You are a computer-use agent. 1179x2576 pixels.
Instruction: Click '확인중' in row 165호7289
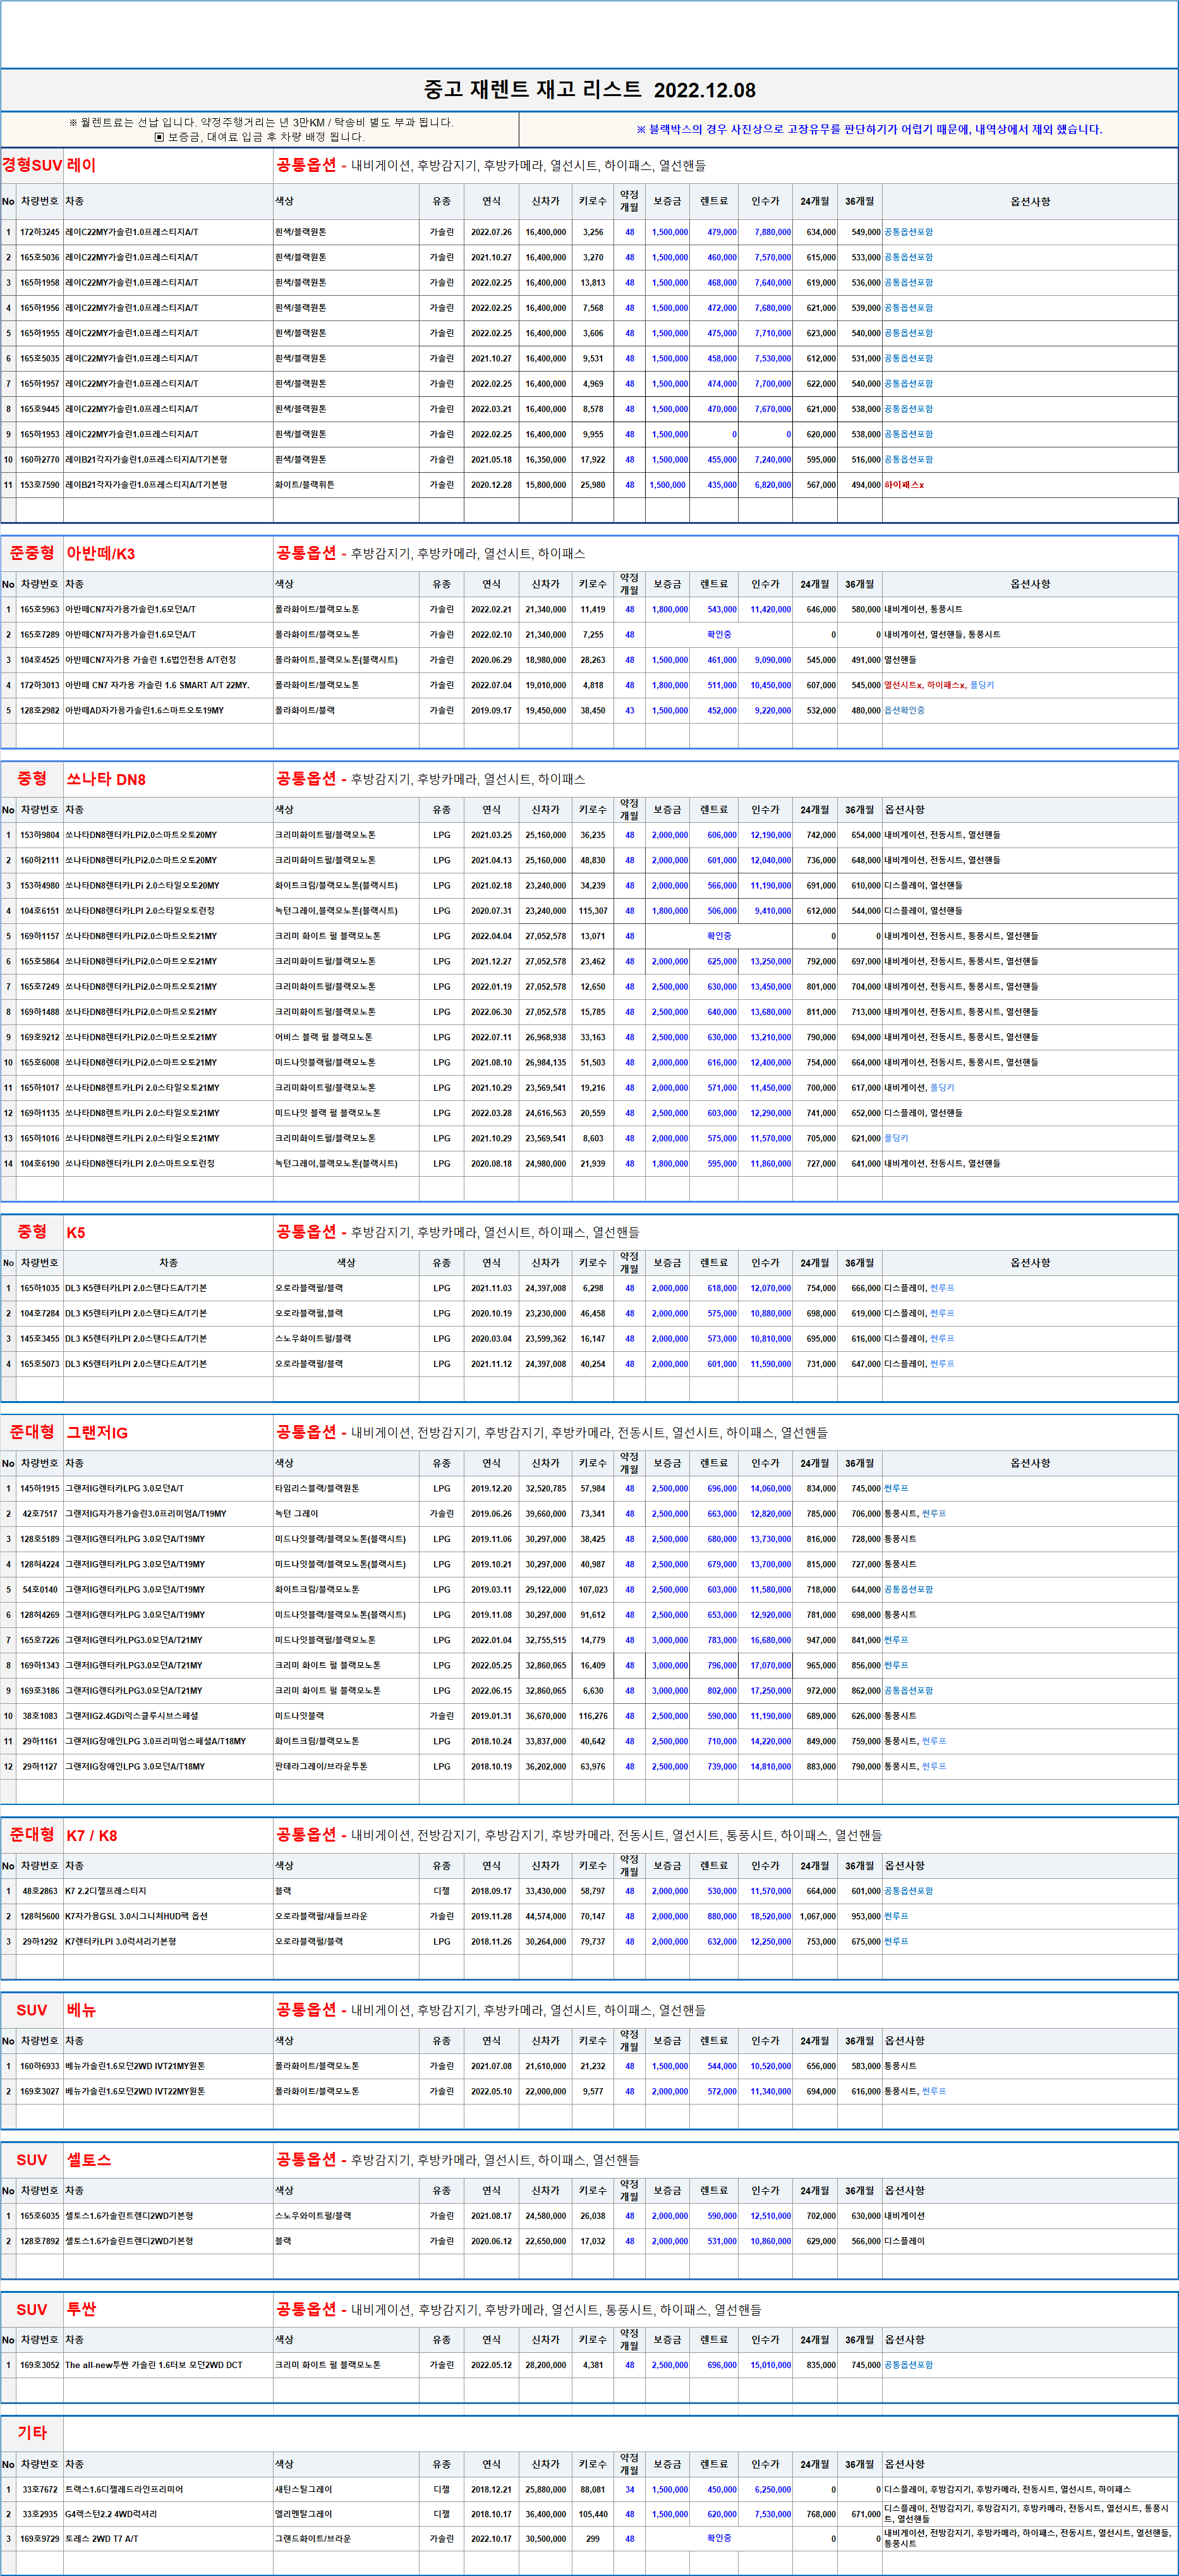click(x=719, y=635)
